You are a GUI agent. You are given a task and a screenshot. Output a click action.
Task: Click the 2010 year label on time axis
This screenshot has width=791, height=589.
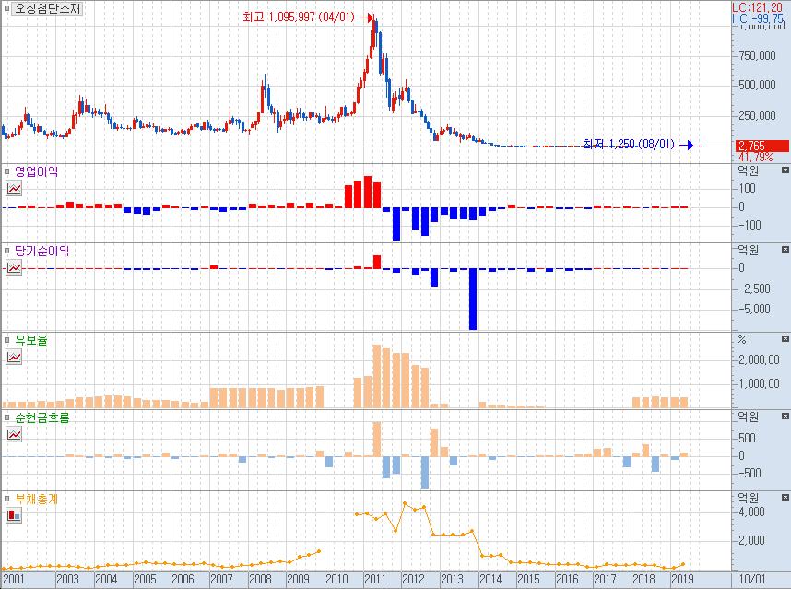tap(337, 579)
